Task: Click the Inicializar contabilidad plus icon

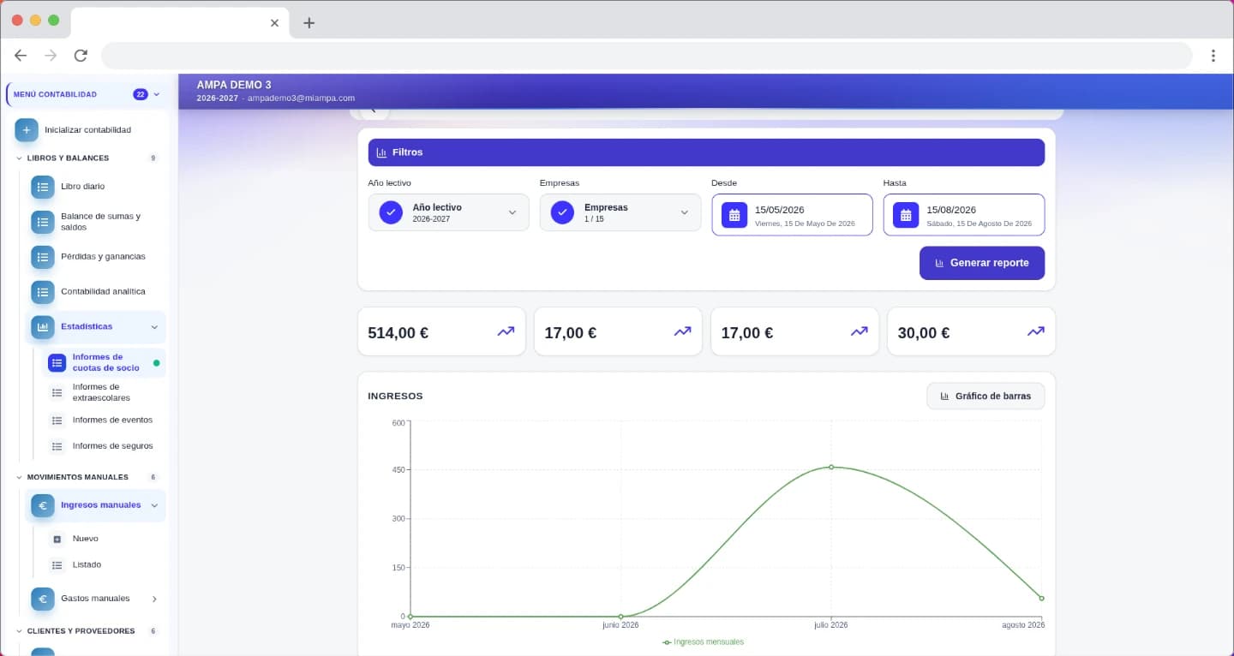Action: point(27,130)
